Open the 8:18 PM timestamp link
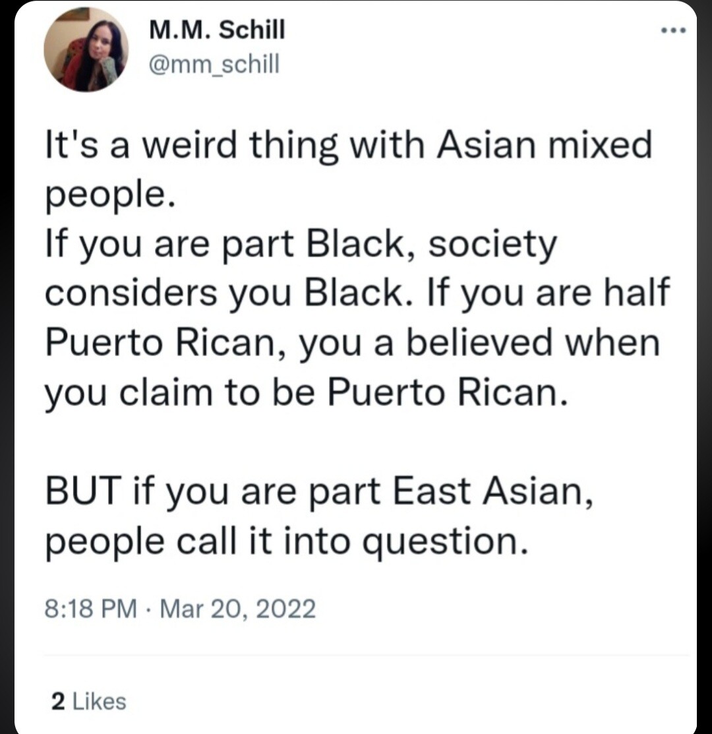Screen dimensions: 712x734 coord(91,609)
